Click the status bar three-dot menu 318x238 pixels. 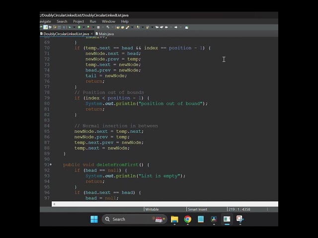(267, 209)
